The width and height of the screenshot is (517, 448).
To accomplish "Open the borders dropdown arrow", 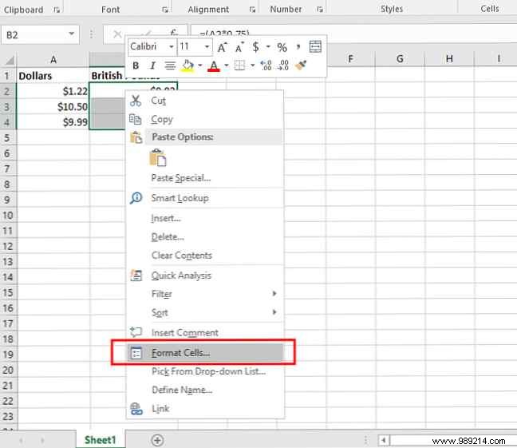I will (x=253, y=65).
